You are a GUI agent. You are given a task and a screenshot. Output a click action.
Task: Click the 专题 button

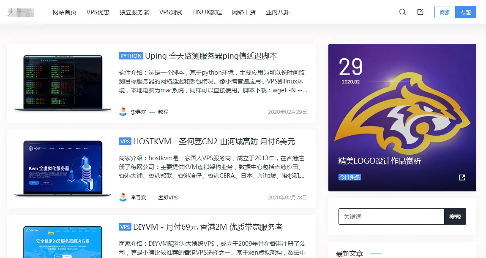click(466, 12)
